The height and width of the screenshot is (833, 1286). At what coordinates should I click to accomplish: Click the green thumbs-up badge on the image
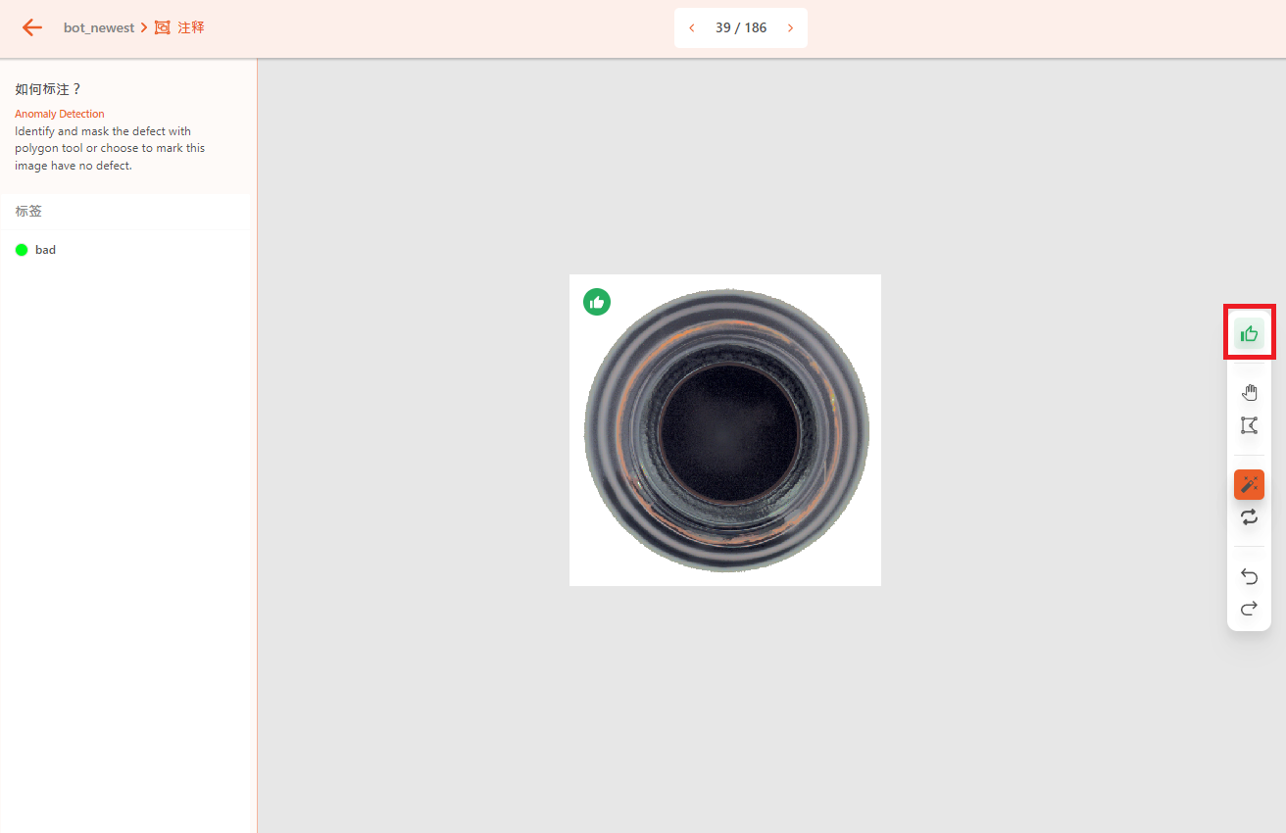click(597, 302)
